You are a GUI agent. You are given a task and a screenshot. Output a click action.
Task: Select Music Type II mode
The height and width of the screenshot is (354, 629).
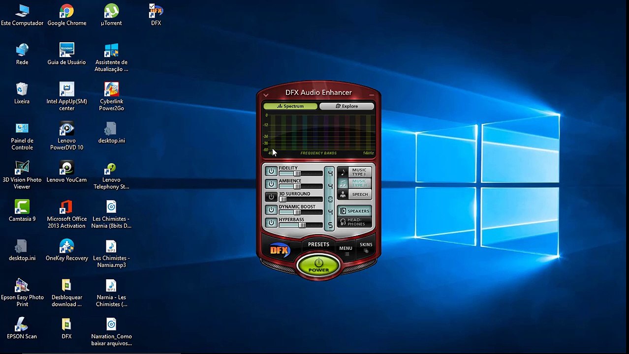(x=354, y=183)
